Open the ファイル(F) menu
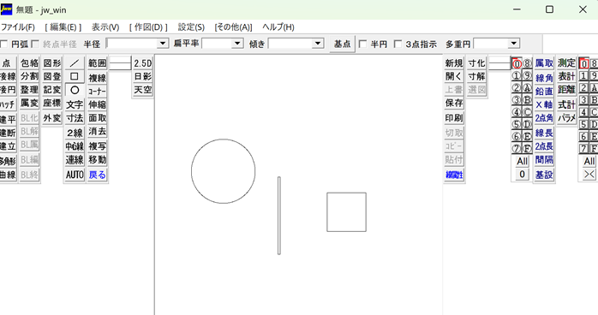Screen dimensions: 598x315 coord(18,27)
